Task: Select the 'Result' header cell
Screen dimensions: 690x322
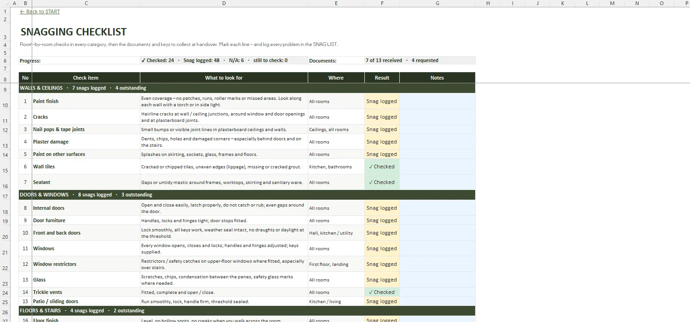Action: [x=382, y=78]
